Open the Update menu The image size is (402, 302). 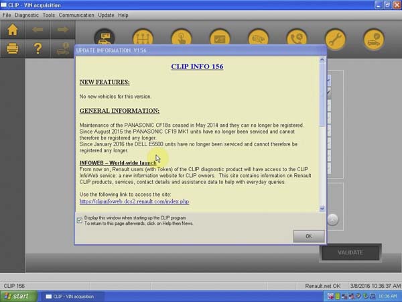(106, 15)
